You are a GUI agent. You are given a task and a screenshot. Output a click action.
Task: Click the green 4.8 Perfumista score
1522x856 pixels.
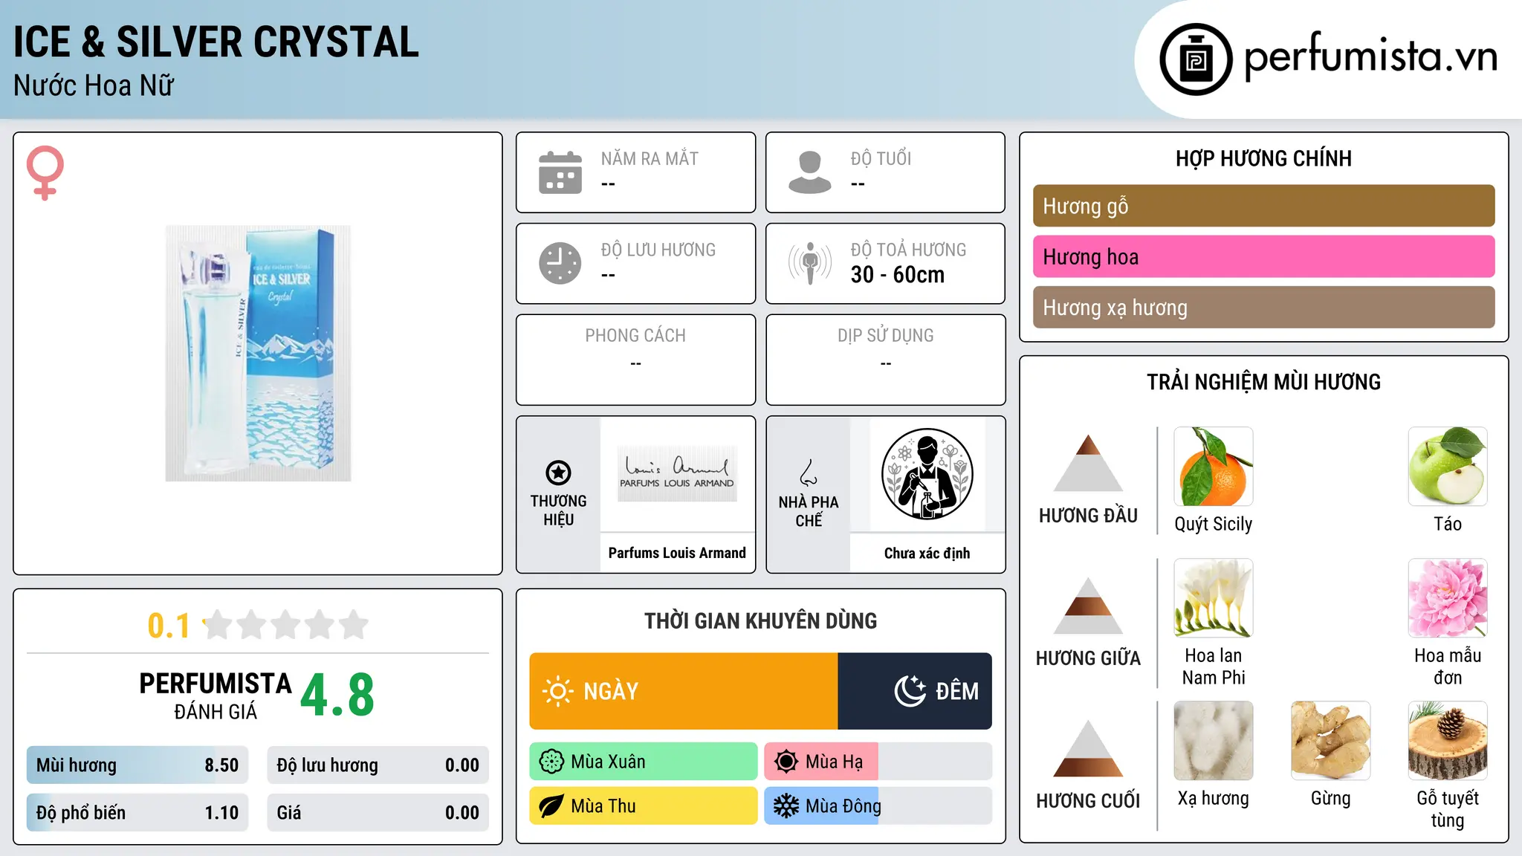click(337, 695)
